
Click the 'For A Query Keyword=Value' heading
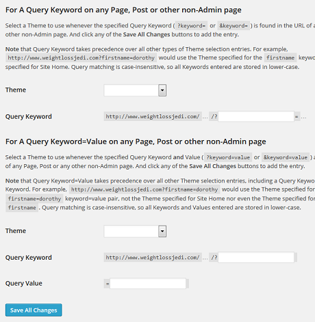click(x=136, y=142)
